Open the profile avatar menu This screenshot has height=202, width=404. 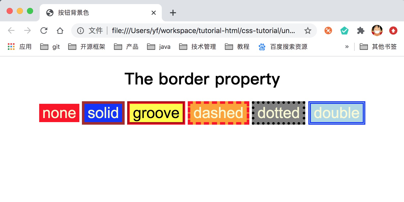[x=377, y=31]
